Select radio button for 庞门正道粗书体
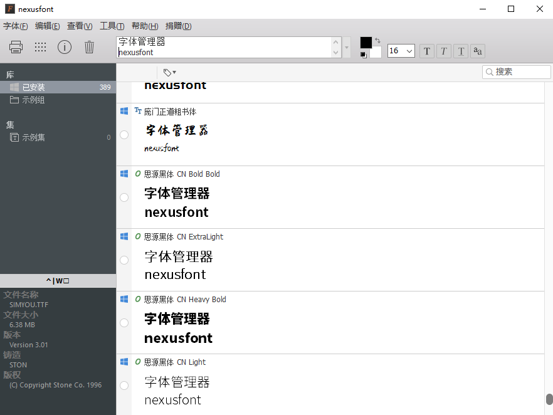 pyautogui.click(x=124, y=135)
